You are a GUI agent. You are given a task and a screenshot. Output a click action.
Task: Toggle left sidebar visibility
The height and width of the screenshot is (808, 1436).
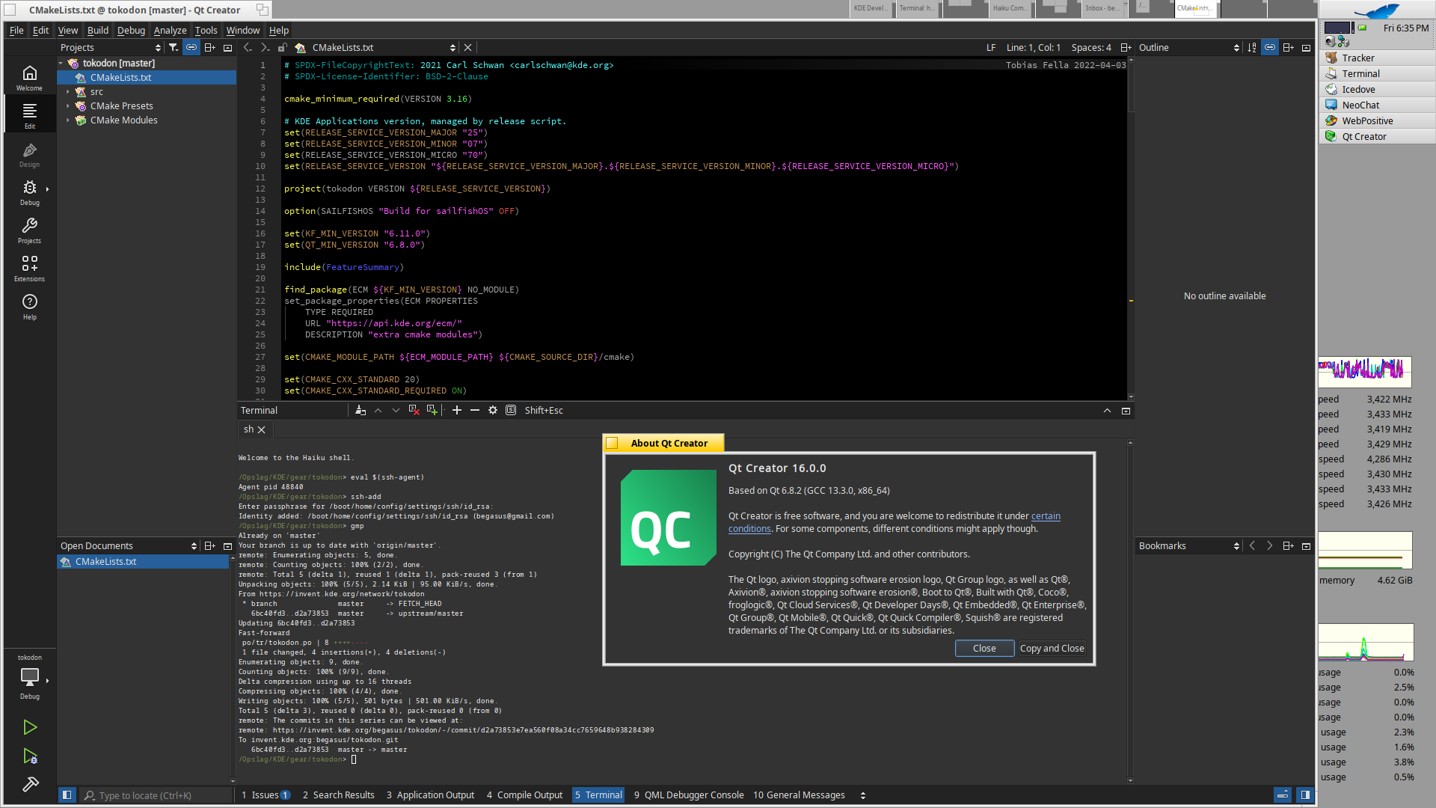[67, 795]
